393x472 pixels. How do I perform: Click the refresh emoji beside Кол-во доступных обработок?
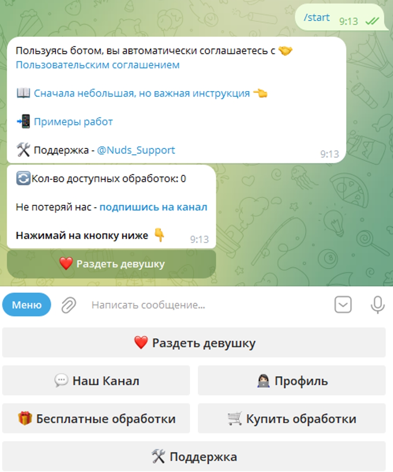tap(23, 178)
